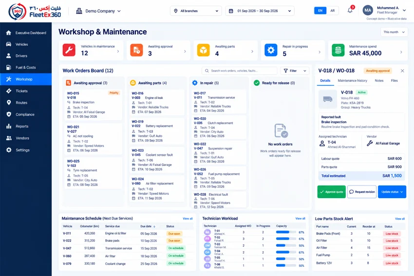Viewport: 414px width, 276px height.
Task: Open the Executive Dashboard home icon
Action: click(x=9, y=33)
